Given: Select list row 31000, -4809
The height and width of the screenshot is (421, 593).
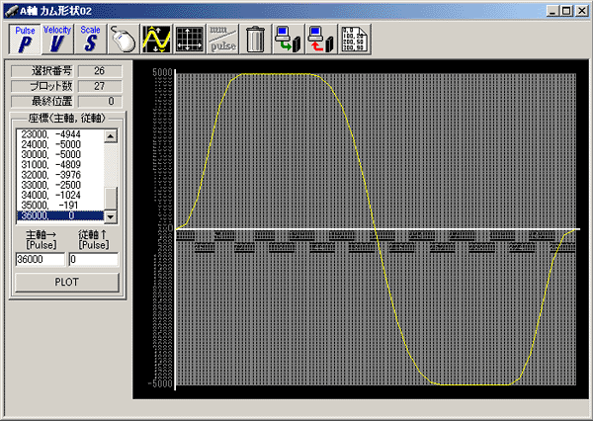Looking at the screenshot, I should point(60,165).
